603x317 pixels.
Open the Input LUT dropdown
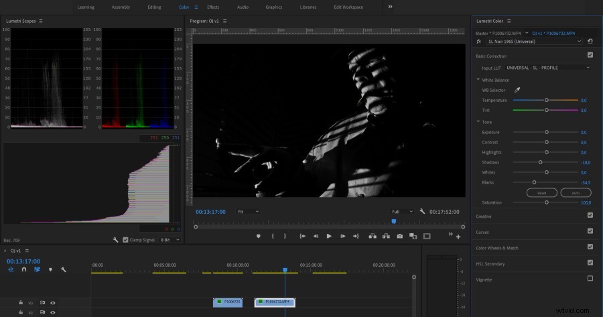coord(547,68)
